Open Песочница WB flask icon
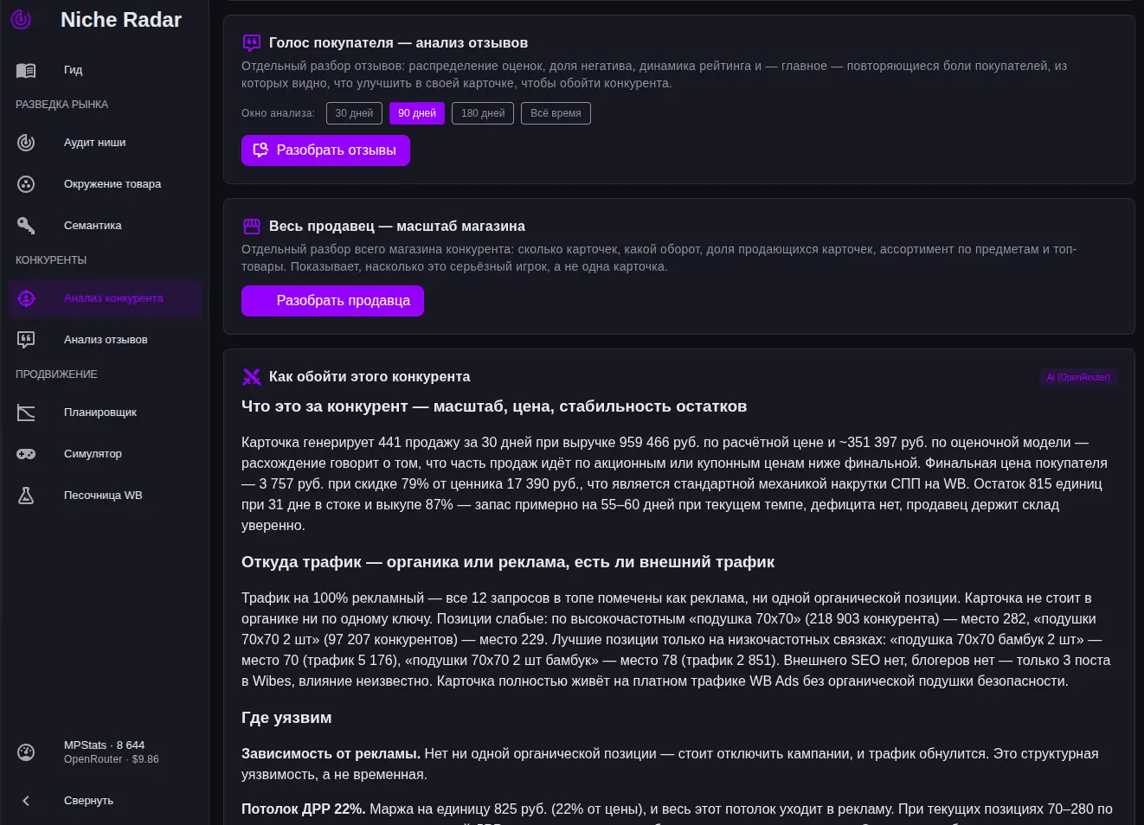Screen dimensions: 1144x825 (26, 496)
